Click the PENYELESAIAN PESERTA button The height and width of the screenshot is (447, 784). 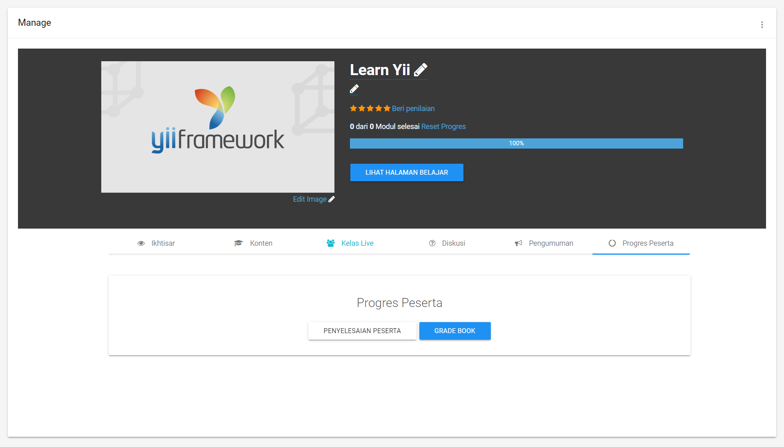click(362, 331)
